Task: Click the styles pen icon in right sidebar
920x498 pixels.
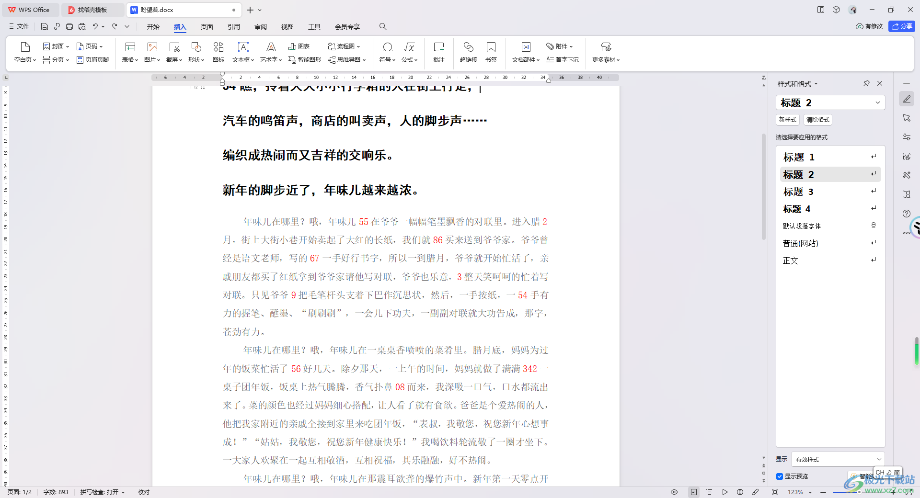Action: 907,99
